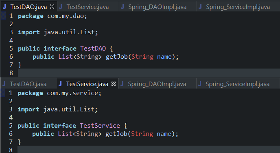Close the TestService.java tab in the bottom editor

(x=114, y=84)
